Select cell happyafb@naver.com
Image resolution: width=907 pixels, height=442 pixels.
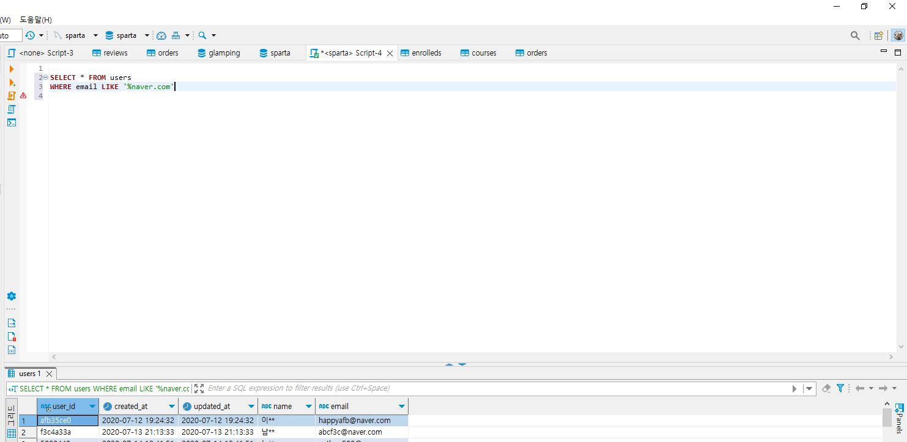point(362,421)
